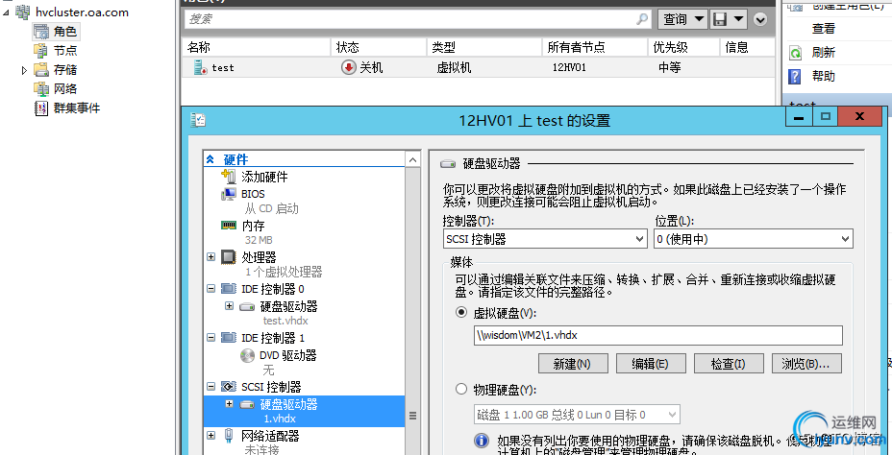Click the IDE 控制器 0 icon

(x=229, y=289)
